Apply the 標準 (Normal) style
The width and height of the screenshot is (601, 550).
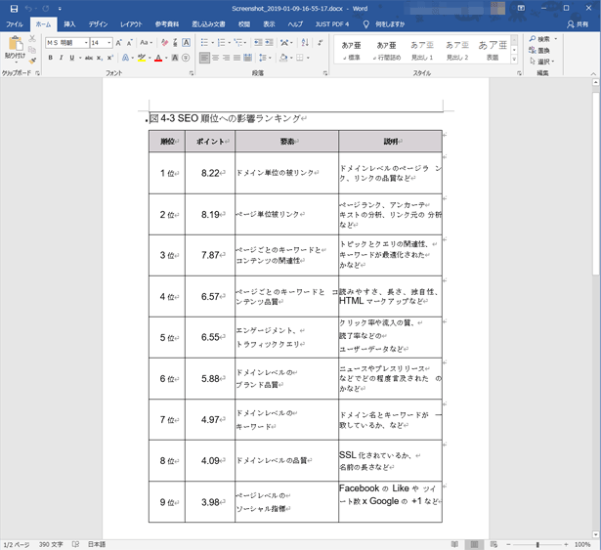352,51
